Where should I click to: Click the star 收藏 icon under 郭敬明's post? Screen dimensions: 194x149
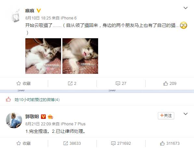[x=19, y=143]
